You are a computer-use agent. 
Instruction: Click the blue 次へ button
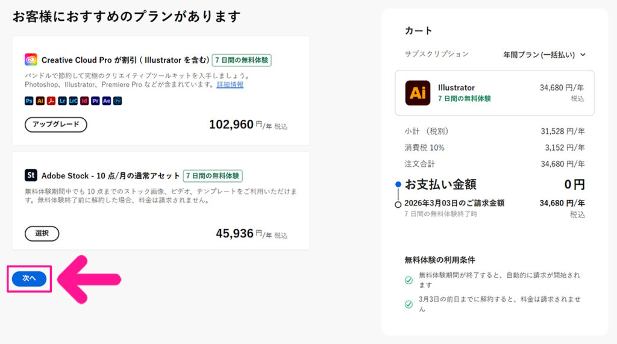tap(29, 279)
